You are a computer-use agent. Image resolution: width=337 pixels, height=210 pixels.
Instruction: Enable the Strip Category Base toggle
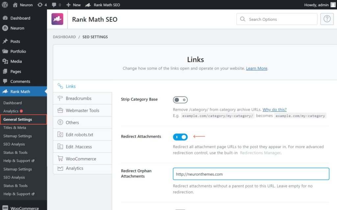[180, 99]
